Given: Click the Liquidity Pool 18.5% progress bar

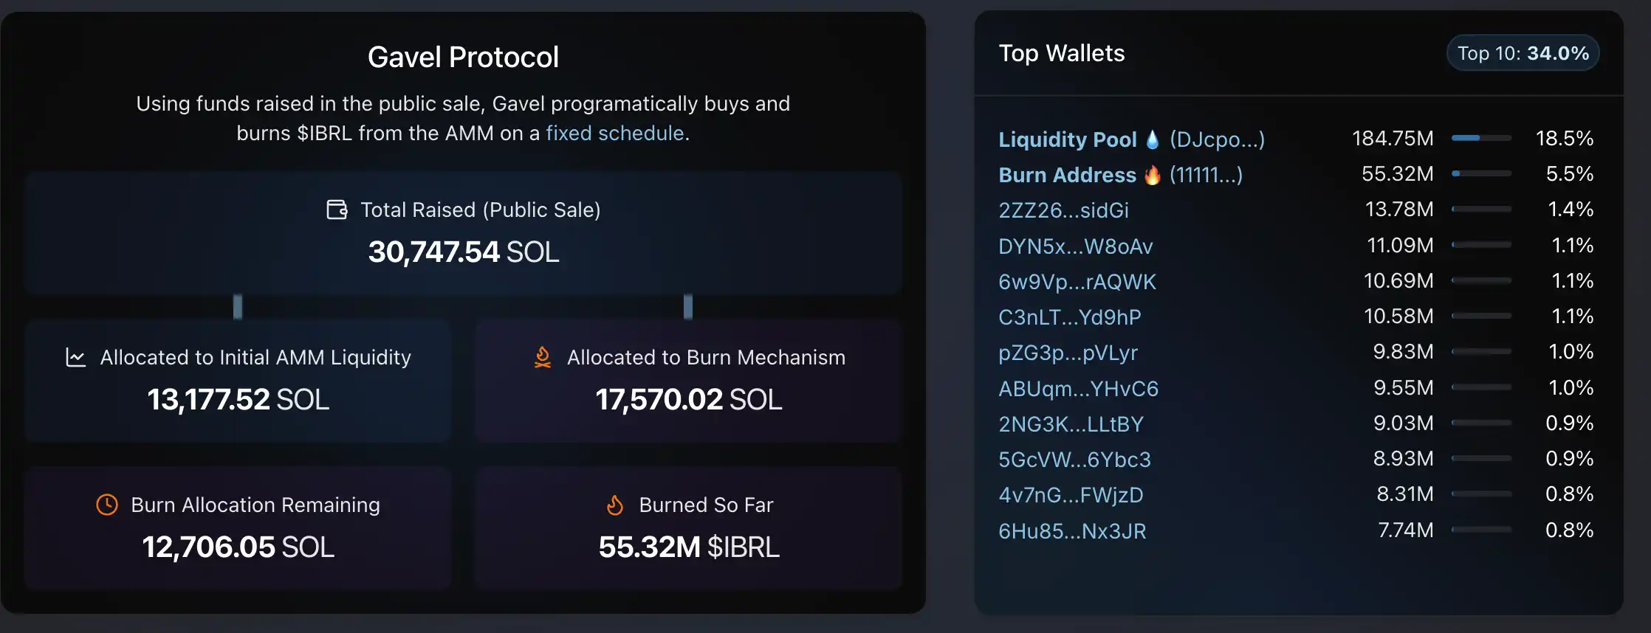Looking at the screenshot, I should [1480, 138].
